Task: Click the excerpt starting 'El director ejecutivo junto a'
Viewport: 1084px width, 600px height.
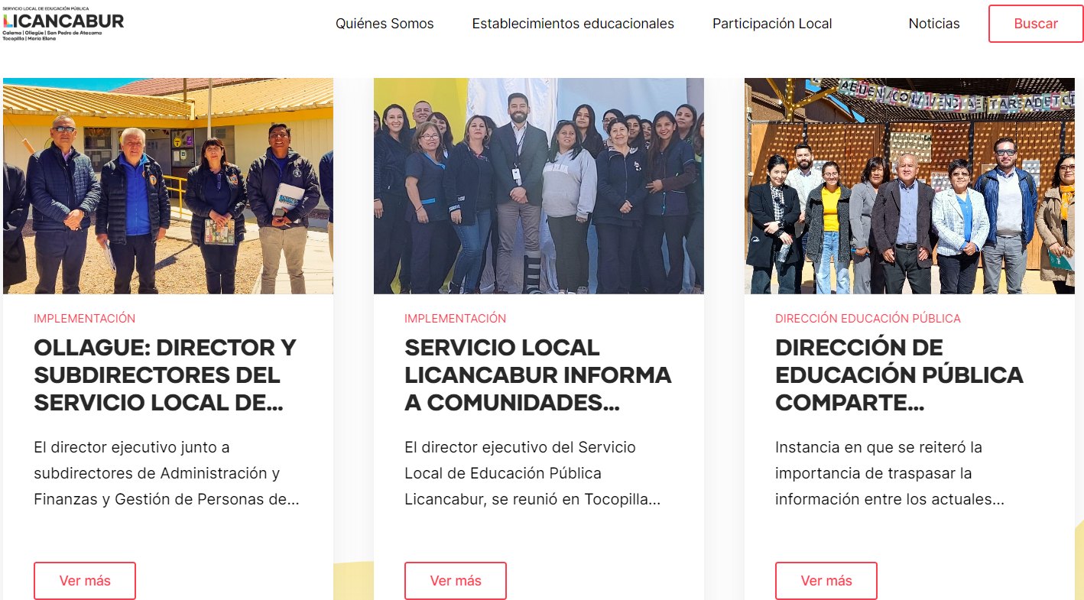Action: [x=167, y=473]
